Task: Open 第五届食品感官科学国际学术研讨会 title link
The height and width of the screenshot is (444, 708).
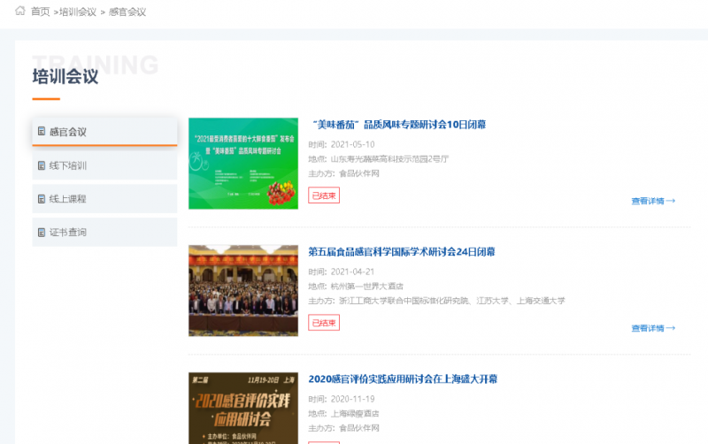Action: coord(401,252)
